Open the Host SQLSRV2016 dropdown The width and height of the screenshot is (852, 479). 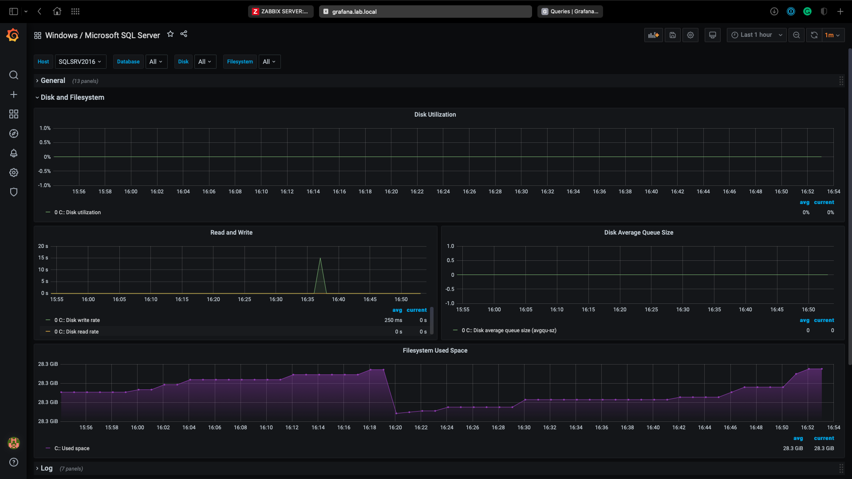(x=80, y=62)
